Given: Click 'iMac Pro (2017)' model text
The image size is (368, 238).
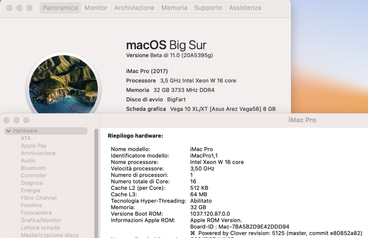Looking at the screenshot, I should pyautogui.click(x=147, y=71).
